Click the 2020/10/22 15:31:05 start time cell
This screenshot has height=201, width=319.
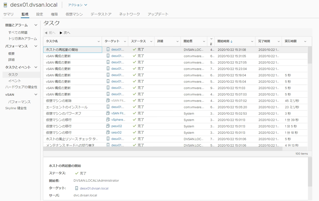pos(232,56)
